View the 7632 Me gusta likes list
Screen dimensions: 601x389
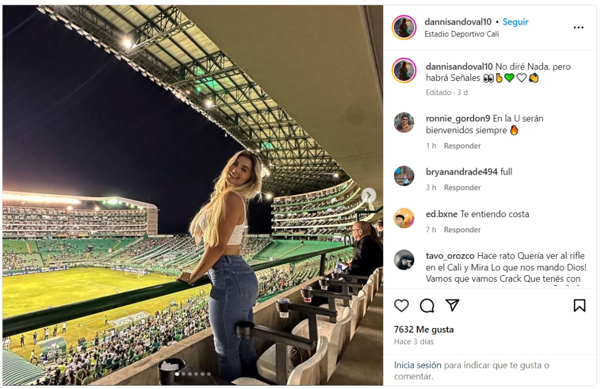[x=424, y=330]
